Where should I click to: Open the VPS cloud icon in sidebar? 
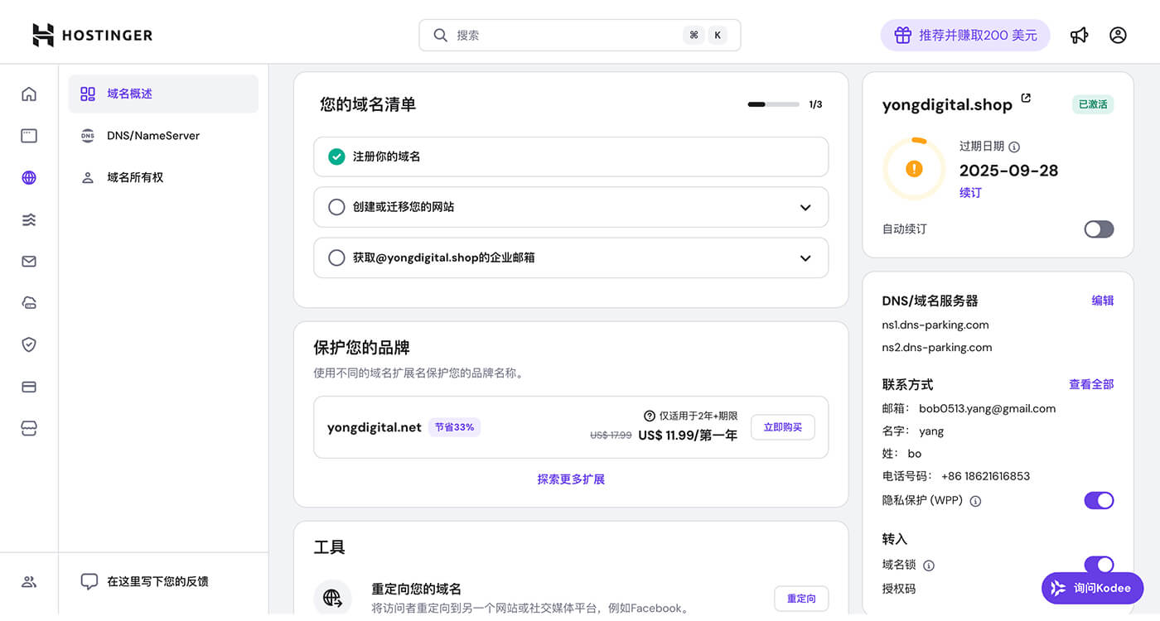(x=29, y=303)
